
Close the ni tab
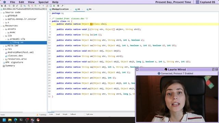tap(82, 9)
